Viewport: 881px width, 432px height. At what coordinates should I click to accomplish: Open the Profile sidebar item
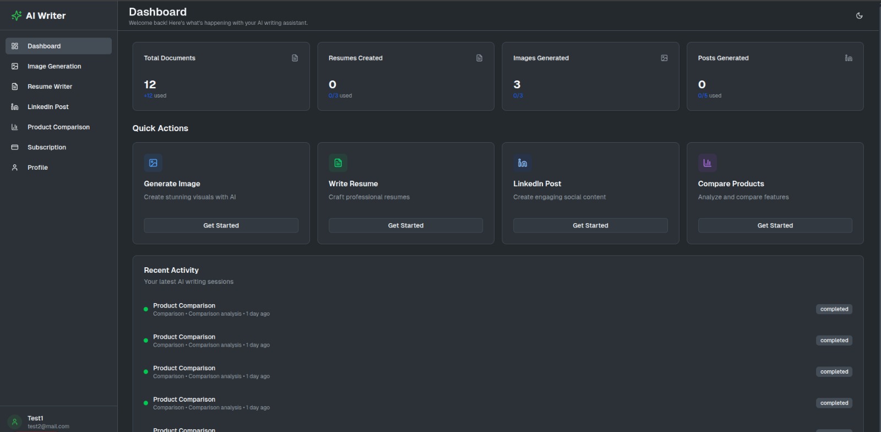(37, 168)
